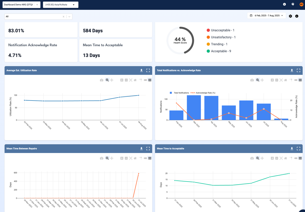The image size is (305, 212).
Task: Click the Unacceptable - 1 legend item
Action: tap(221, 30)
